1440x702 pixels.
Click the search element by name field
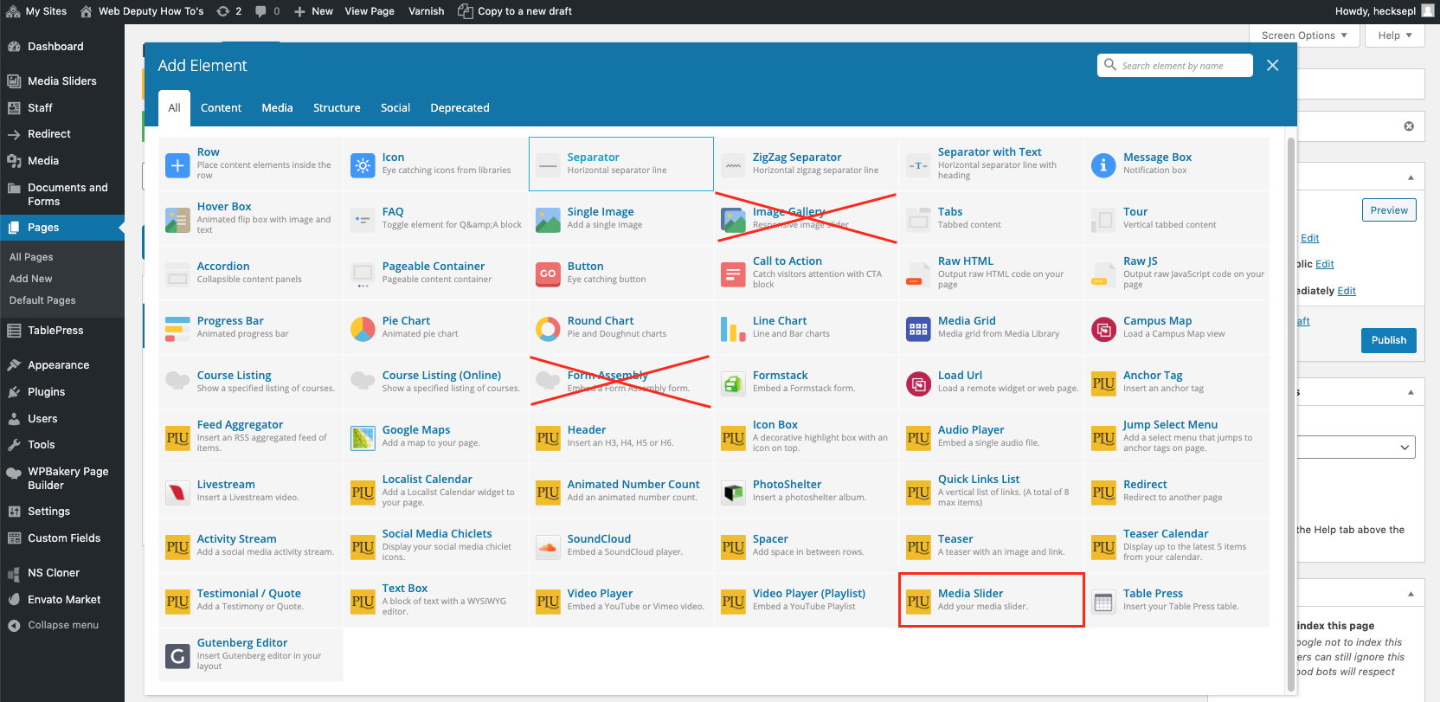point(1183,66)
